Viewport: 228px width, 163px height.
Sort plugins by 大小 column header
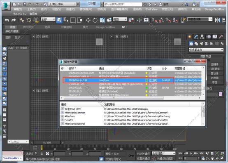[164, 69]
